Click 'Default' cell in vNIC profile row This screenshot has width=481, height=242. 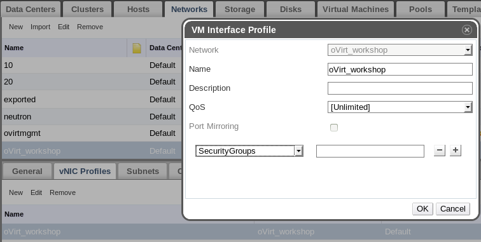click(398, 232)
